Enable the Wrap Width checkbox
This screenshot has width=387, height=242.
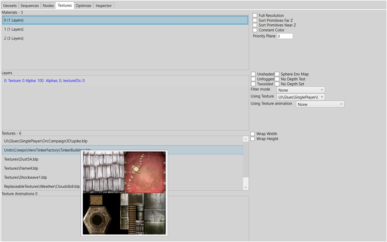click(253, 134)
